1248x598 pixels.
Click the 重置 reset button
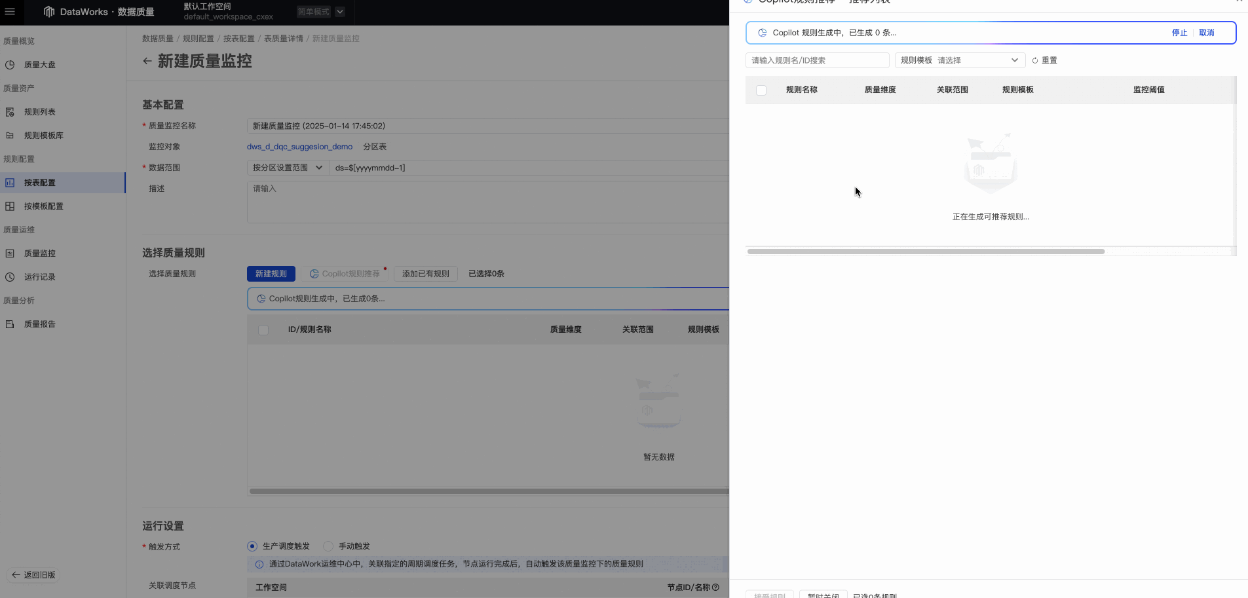1044,60
